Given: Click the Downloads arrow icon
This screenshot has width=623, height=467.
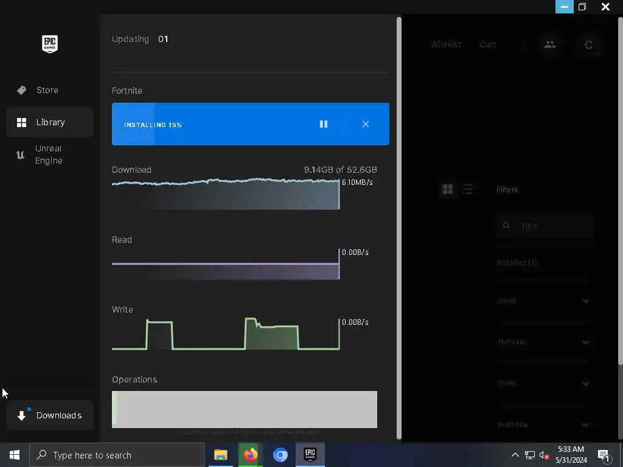Looking at the screenshot, I should [x=21, y=415].
